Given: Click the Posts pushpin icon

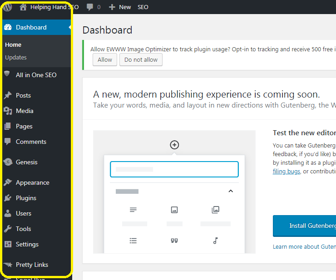Looking at the screenshot, I should [x=8, y=95].
